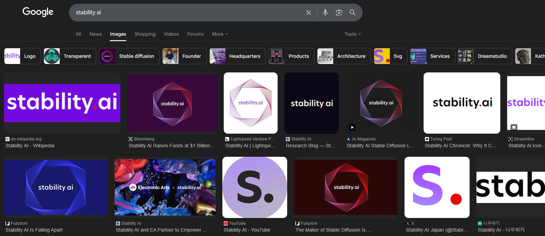
Task: Click the Stability AI favicon for Research Blog
Action: (x=288, y=139)
